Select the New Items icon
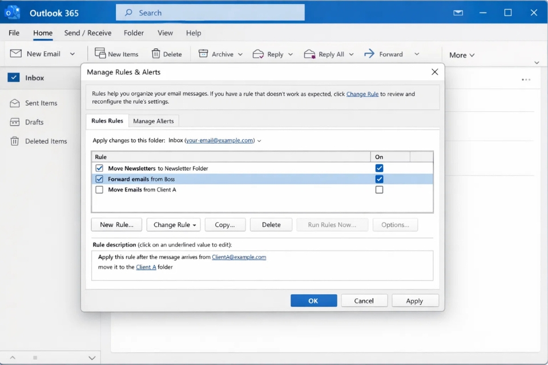Screen dimensions: 548x365 (x=99, y=53)
